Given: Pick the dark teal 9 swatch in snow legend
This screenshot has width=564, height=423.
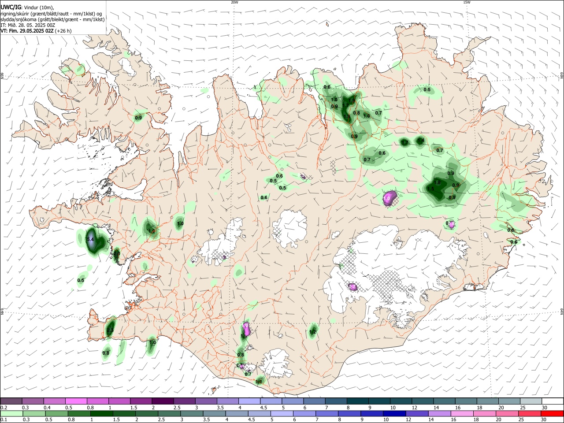Looking at the screenshot, I should 378,401.
